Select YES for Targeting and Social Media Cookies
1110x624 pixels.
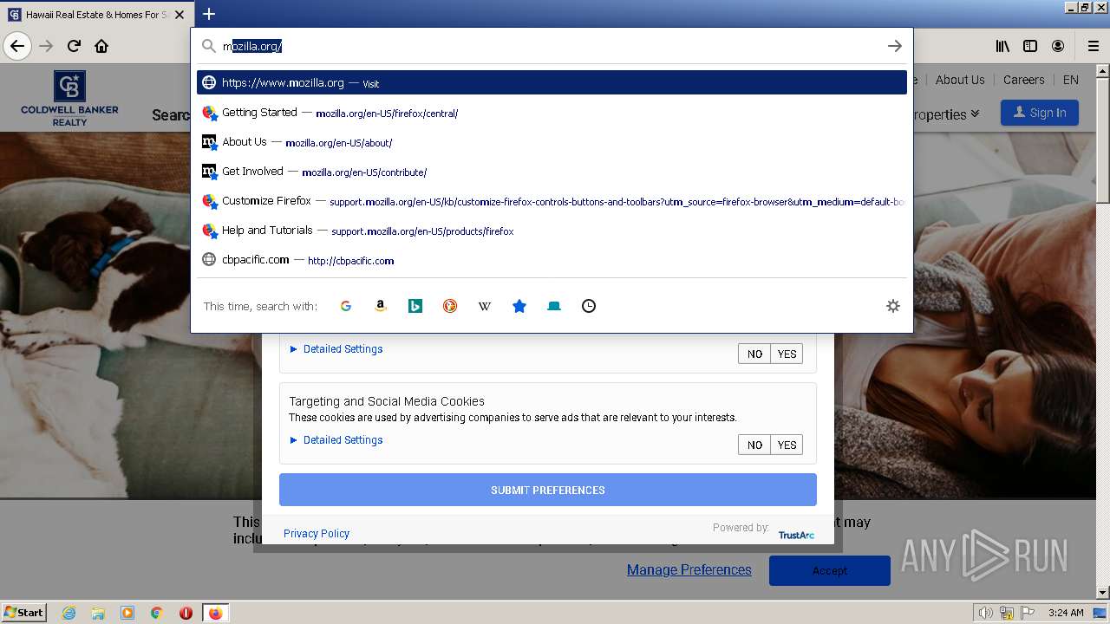pyautogui.click(x=787, y=445)
